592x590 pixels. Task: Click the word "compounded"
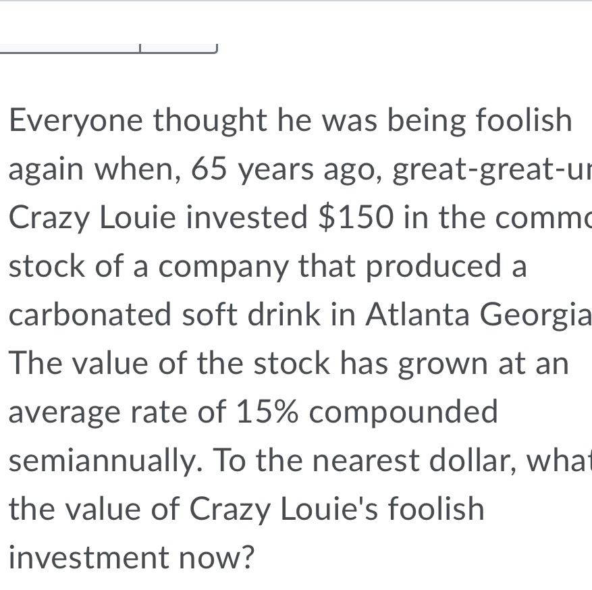click(x=403, y=412)
